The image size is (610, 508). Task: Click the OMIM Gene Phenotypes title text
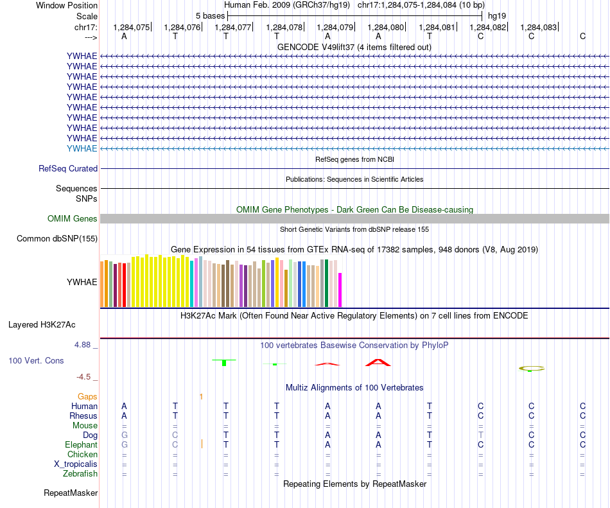(x=354, y=209)
